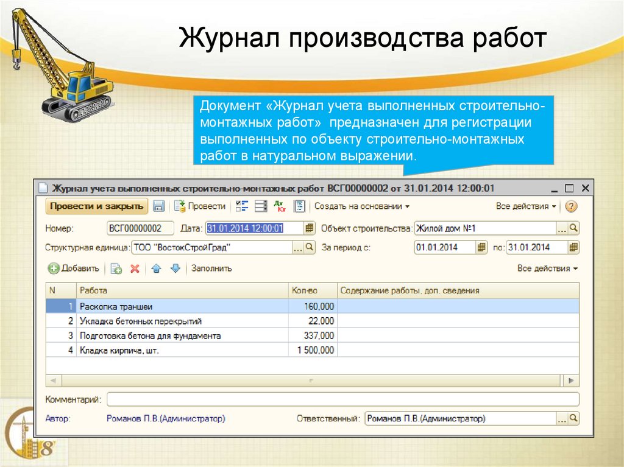
Task: Click the Добавить row button
Action: [x=74, y=269]
